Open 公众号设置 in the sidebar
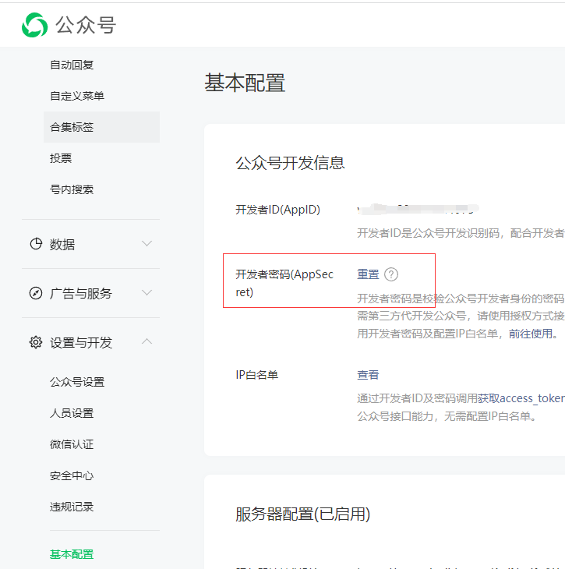 point(77,382)
